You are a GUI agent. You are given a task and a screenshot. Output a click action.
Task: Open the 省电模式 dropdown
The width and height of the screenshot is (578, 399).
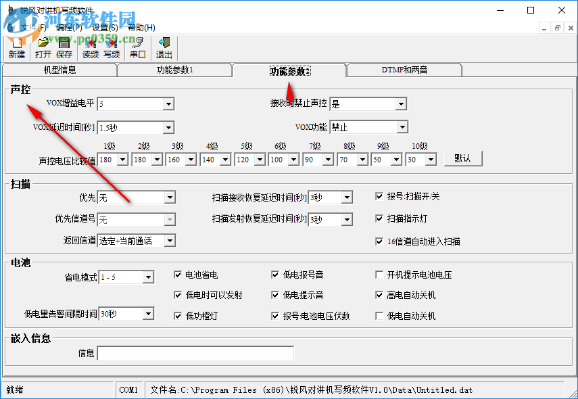pos(149,276)
